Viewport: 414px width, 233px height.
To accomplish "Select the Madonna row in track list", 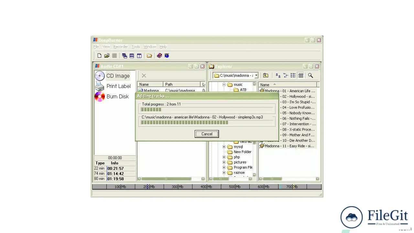I will [x=171, y=91].
